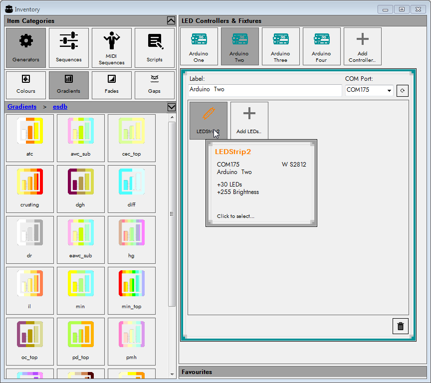This screenshot has width=431, height=383.
Task: Expand the Favourites panel
Action: (x=303, y=372)
